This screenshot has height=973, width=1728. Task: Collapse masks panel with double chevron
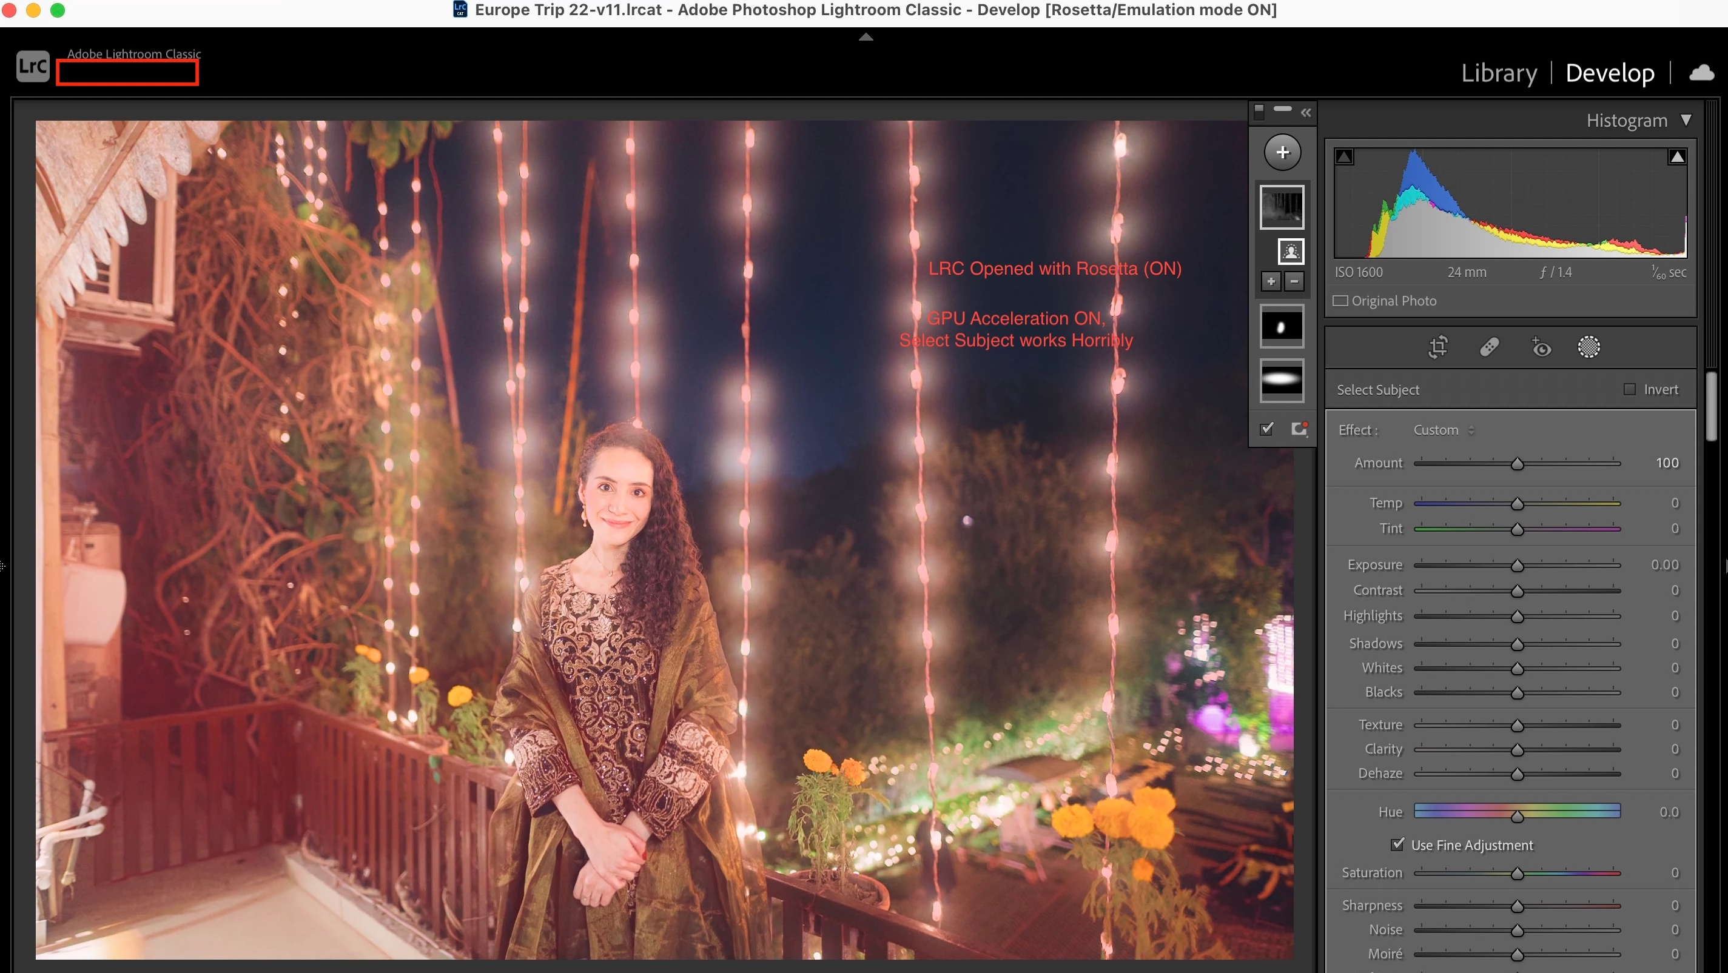(1305, 113)
